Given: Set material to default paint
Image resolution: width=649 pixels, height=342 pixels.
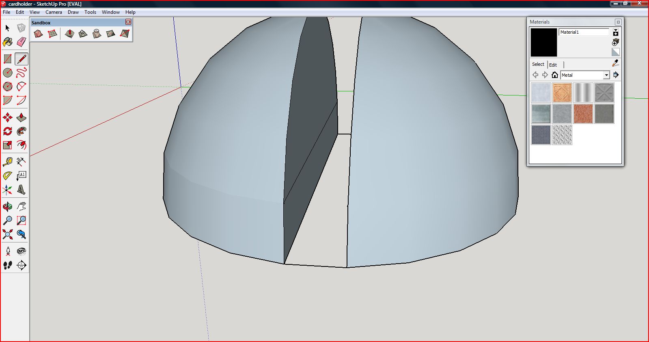Looking at the screenshot, I should tap(616, 52).
